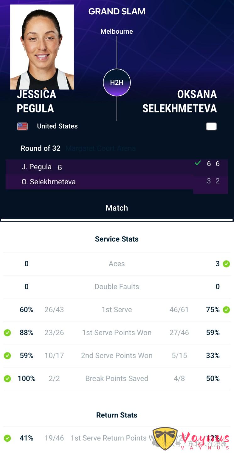Click the green check beside 59% 2nd serve
Viewport: 234px width, 453px height.
[x=7, y=356]
